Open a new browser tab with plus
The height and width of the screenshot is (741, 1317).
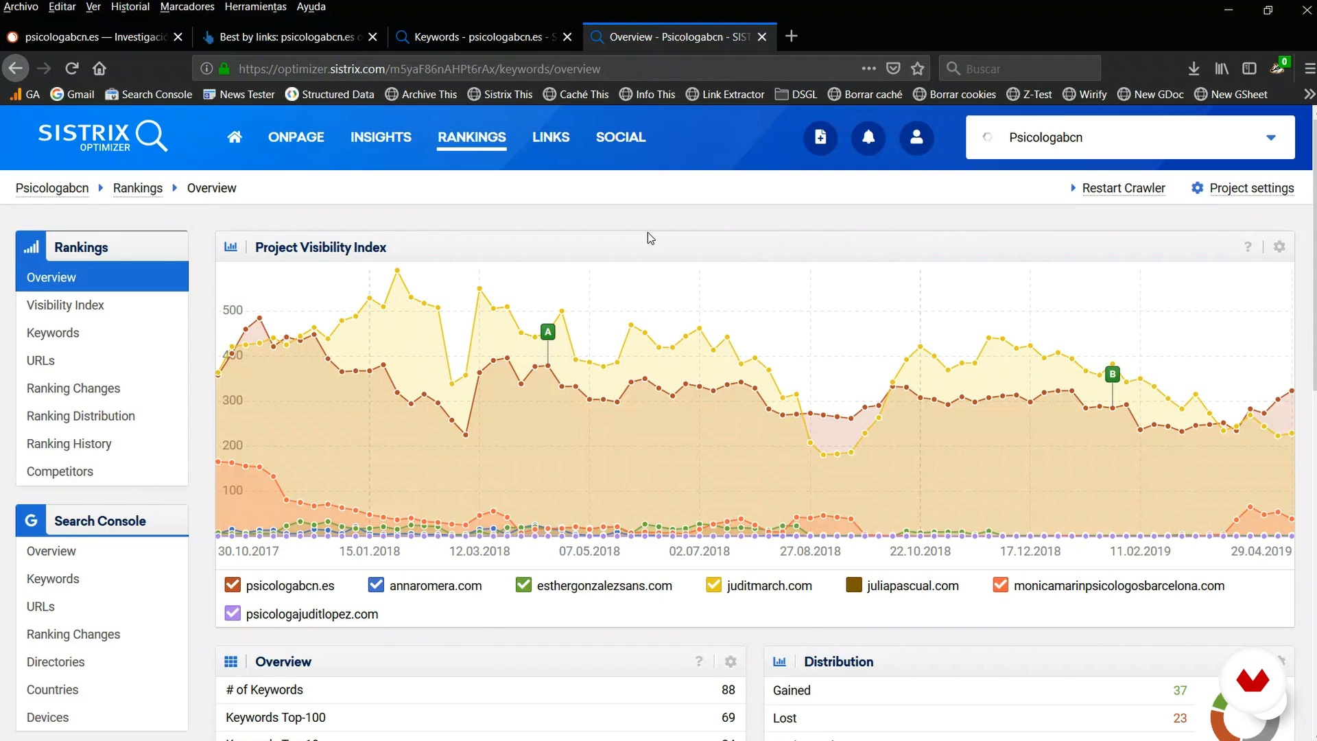pos(791,36)
